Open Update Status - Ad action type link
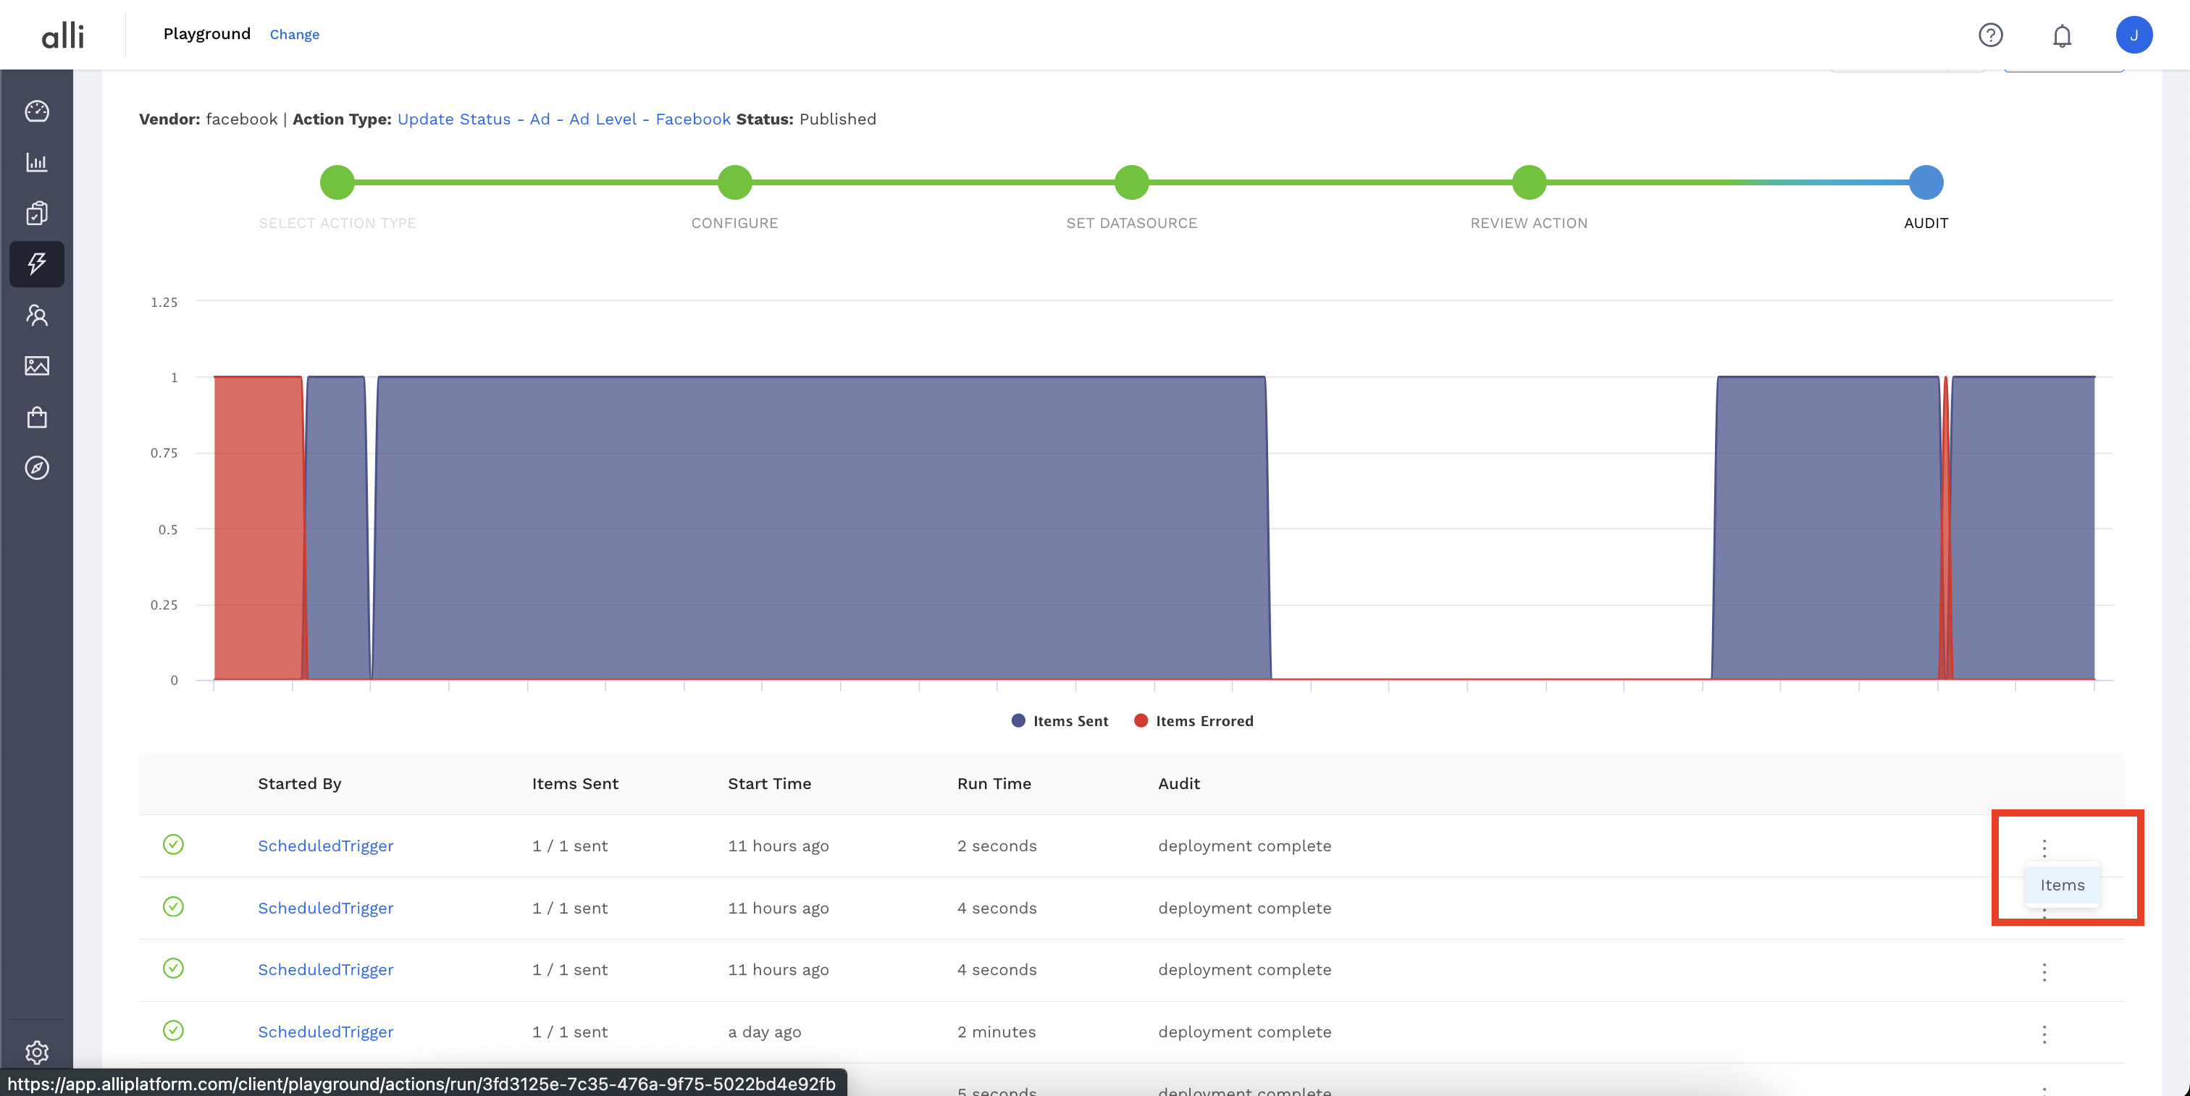This screenshot has height=1096, width=2190. [563, 119]
